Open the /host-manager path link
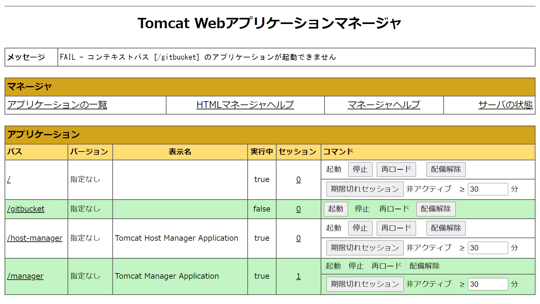Screen dimensions: 540x304 click(x=35, y=238)
